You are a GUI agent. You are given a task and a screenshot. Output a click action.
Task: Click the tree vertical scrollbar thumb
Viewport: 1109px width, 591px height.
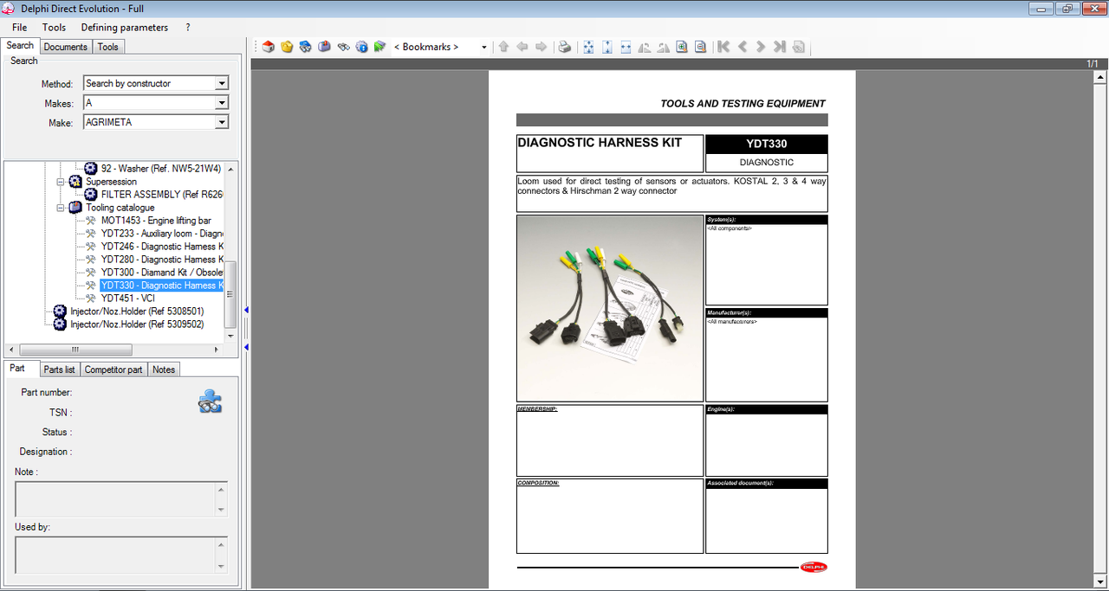[x=230, y=292]
